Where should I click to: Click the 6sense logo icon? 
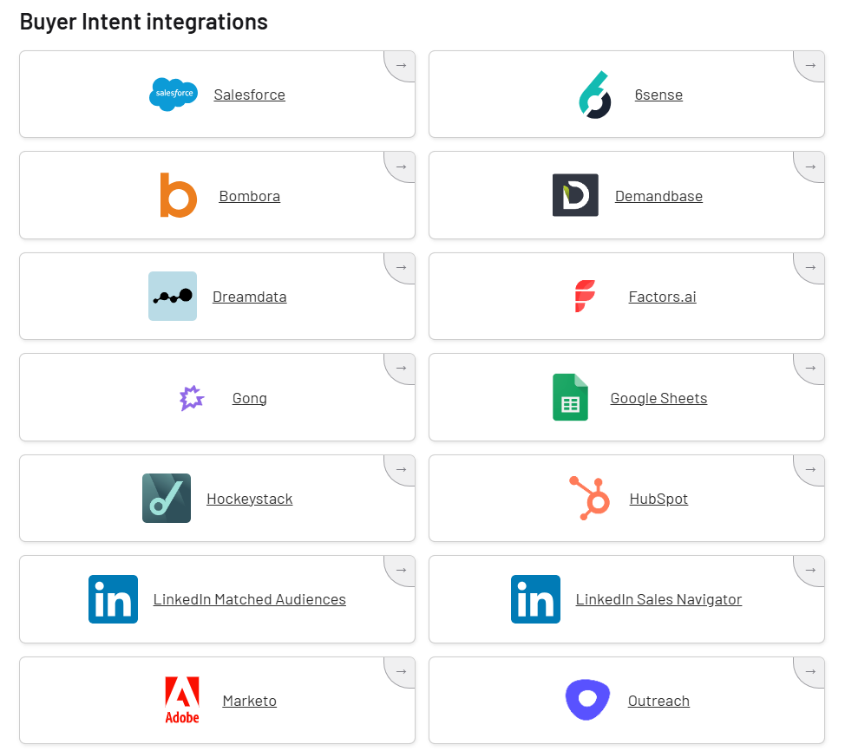(x=595, y=95)
